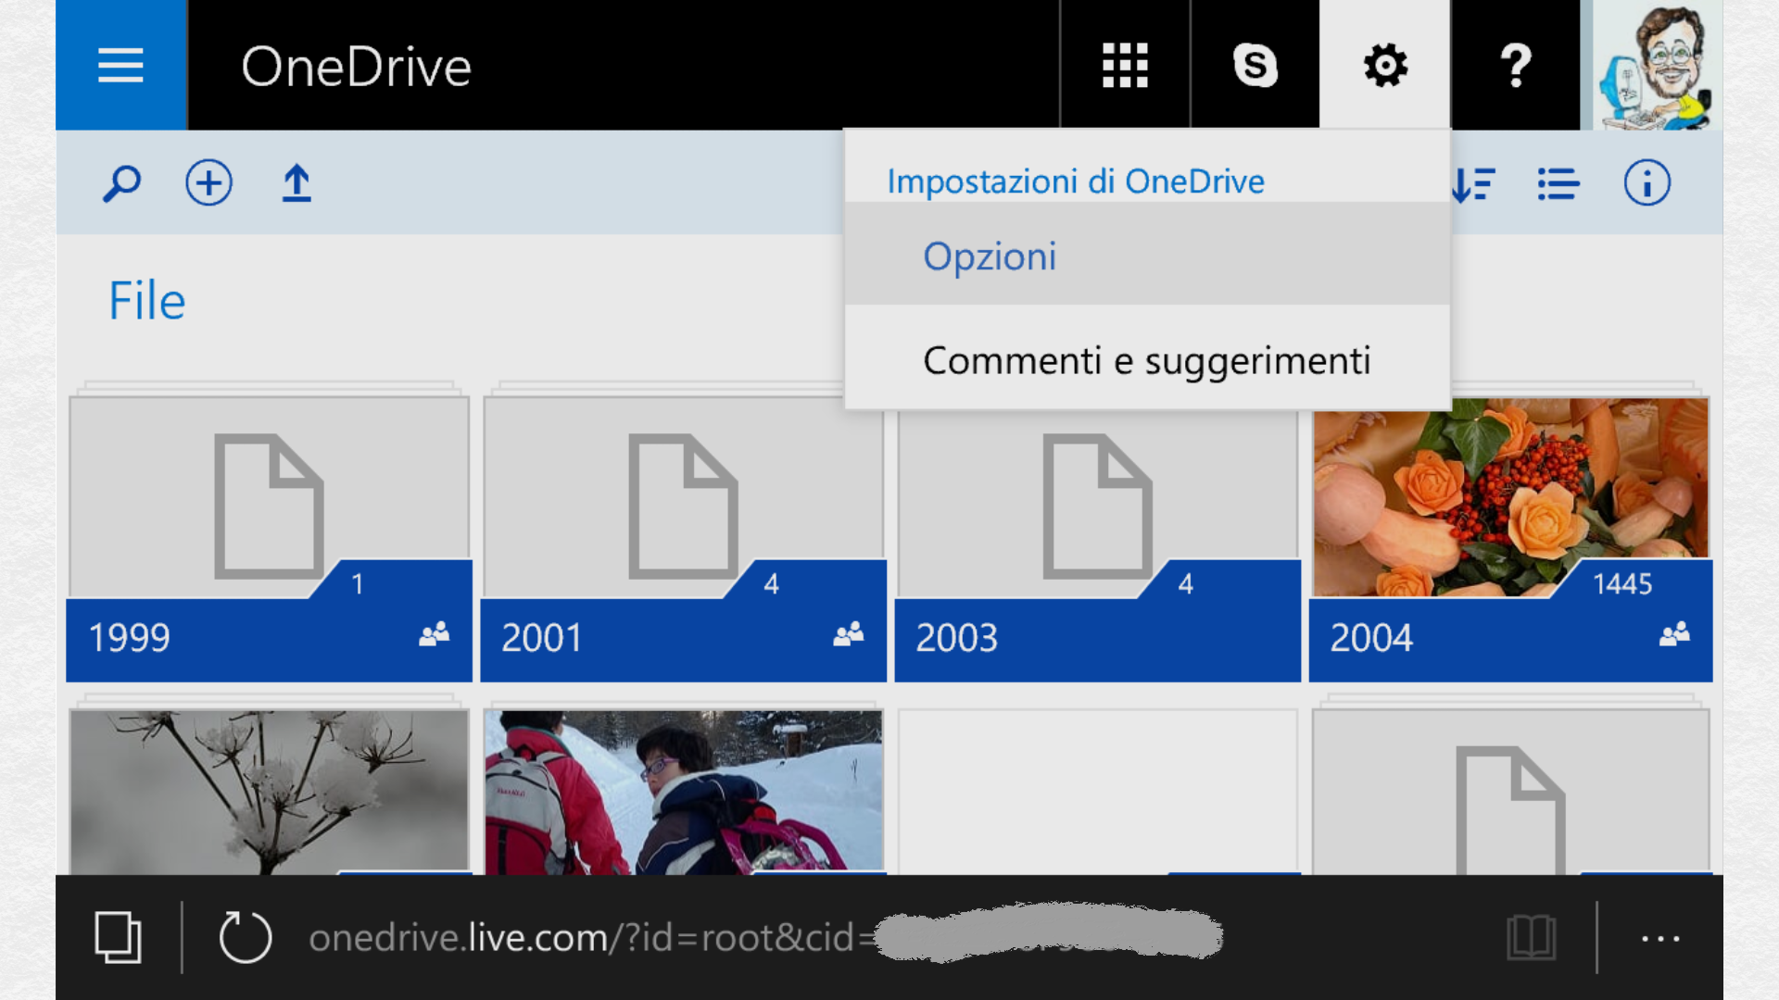Image resolution: width=1779 pixels, height=1000 pixels.
Task: Open the account profile avatar
Action: click(x=1657, y=65)
